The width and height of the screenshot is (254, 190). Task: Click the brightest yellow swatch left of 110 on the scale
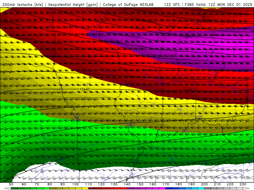click(x=85, y=188)
